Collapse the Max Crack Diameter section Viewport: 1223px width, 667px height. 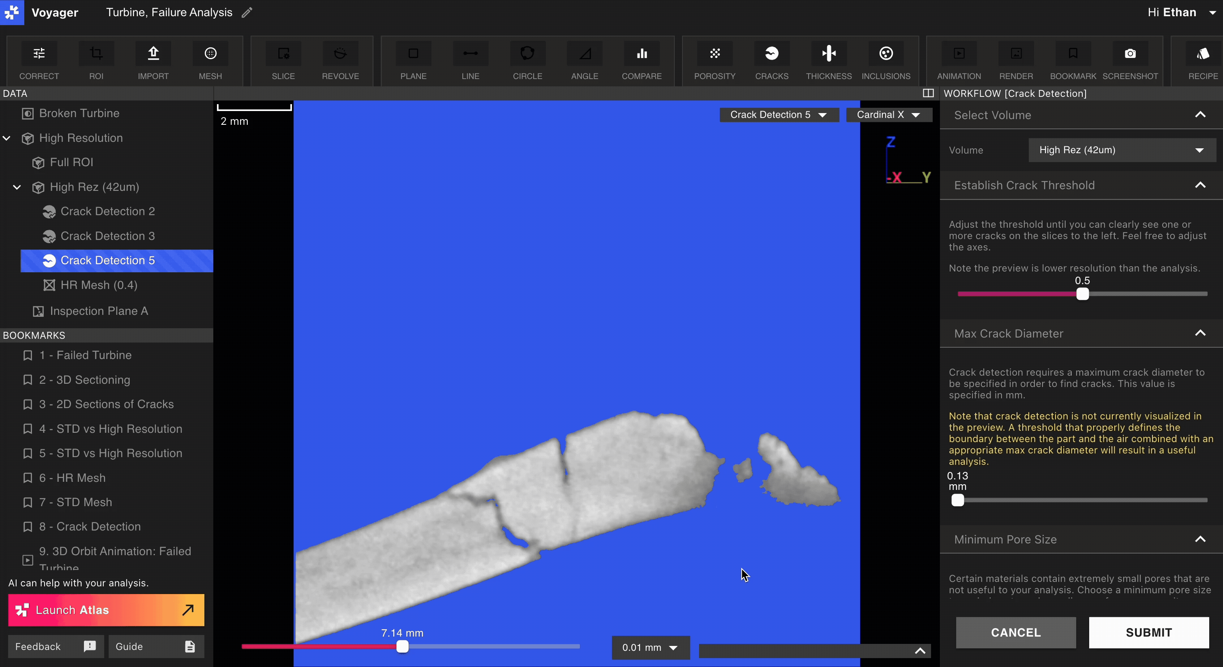tap(1201, 333)
